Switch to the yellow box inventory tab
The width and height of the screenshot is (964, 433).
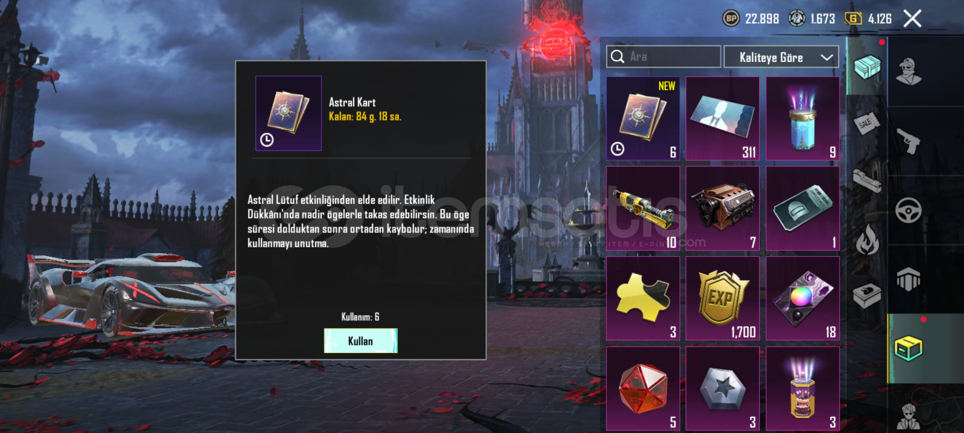coord(909,348)
